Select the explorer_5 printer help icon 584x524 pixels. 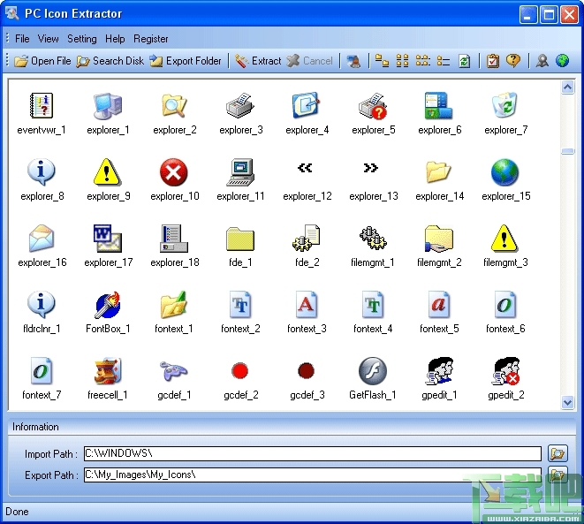click(373, 106)
